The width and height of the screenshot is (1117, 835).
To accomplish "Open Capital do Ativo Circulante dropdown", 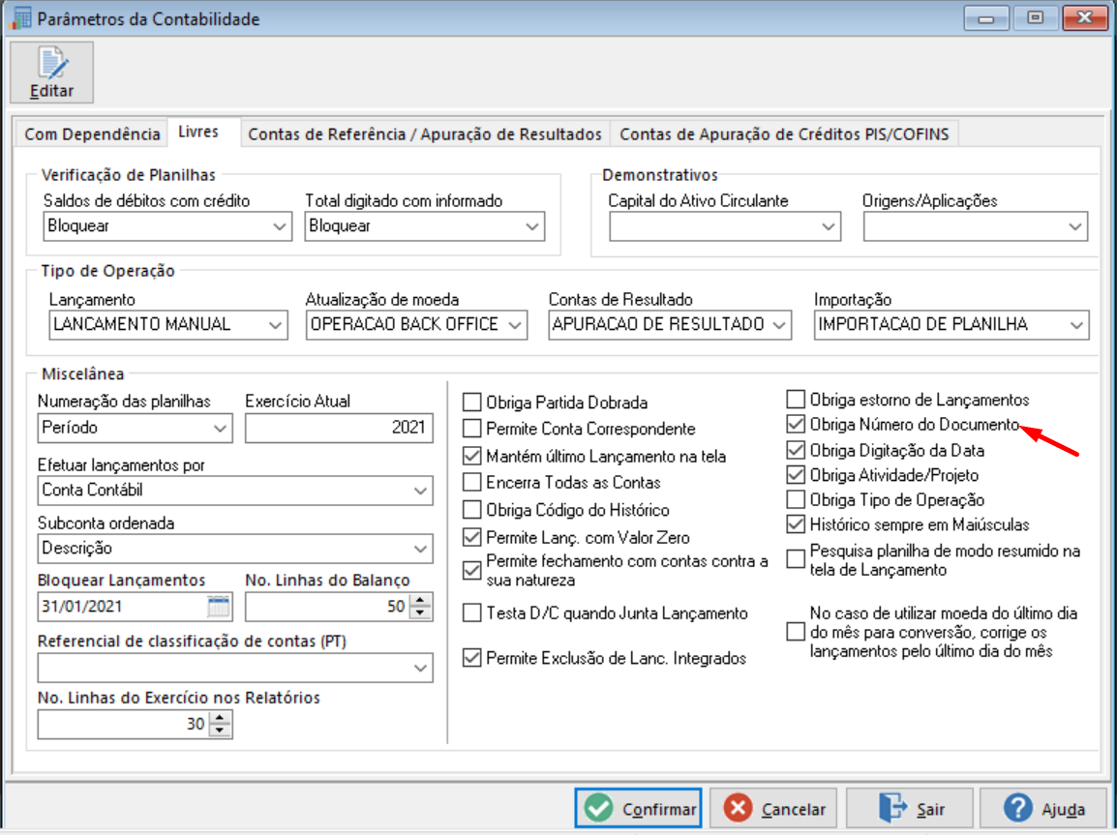I will coord(827,227).
